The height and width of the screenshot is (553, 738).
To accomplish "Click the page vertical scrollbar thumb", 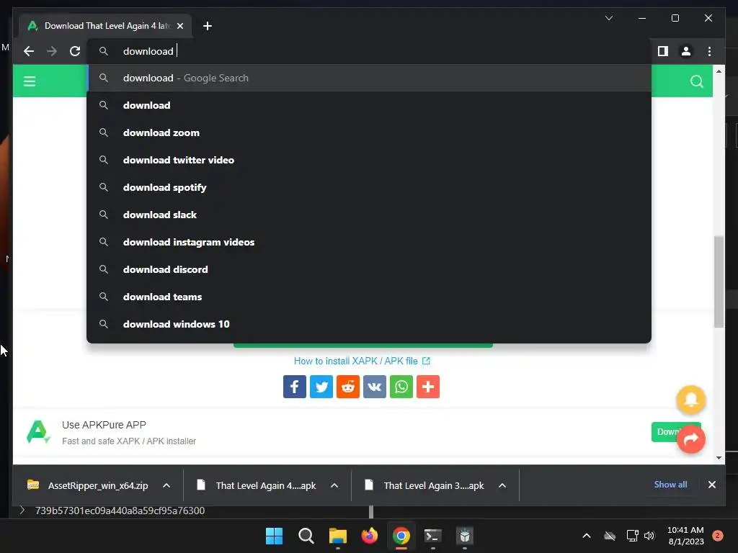I will [x=719, y=282].
